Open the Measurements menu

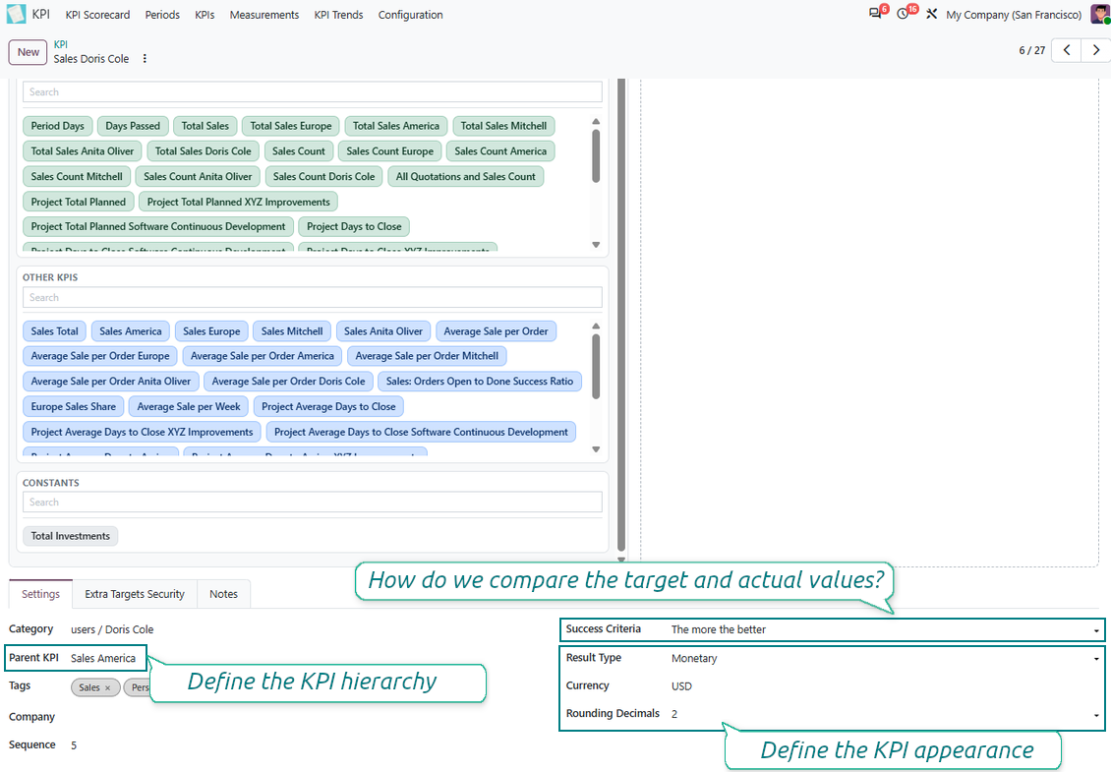264,15
